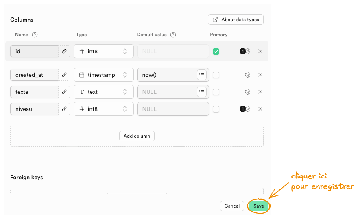This screenshot has width=358, height=219.
Task: Remove the niveau column with X icon
Action: pos(260,109)
